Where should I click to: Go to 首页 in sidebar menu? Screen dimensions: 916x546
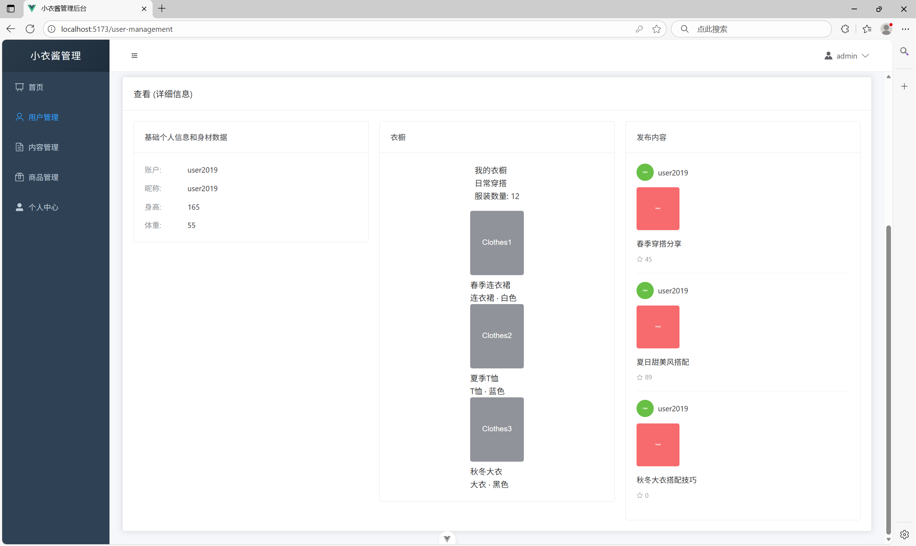(x=36, y=87)
